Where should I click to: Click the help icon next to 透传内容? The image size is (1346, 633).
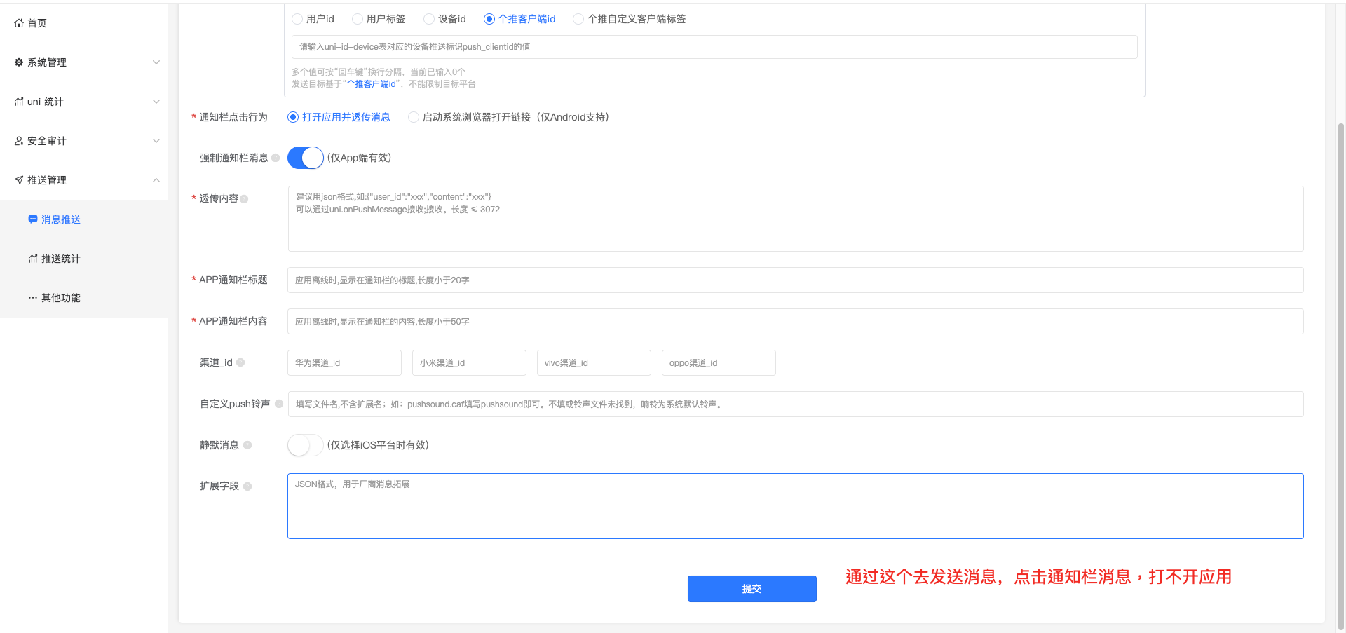(244, 199)
